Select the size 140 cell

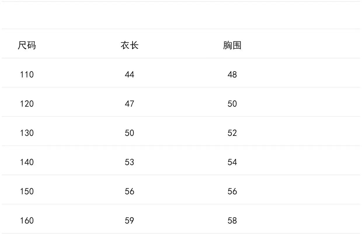(27, 162)
